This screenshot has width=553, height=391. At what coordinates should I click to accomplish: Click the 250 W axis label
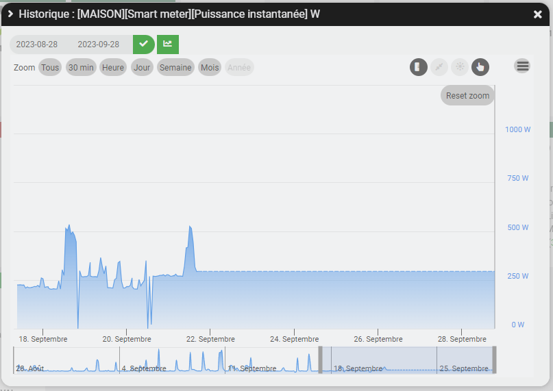click(x=518, y=276)
